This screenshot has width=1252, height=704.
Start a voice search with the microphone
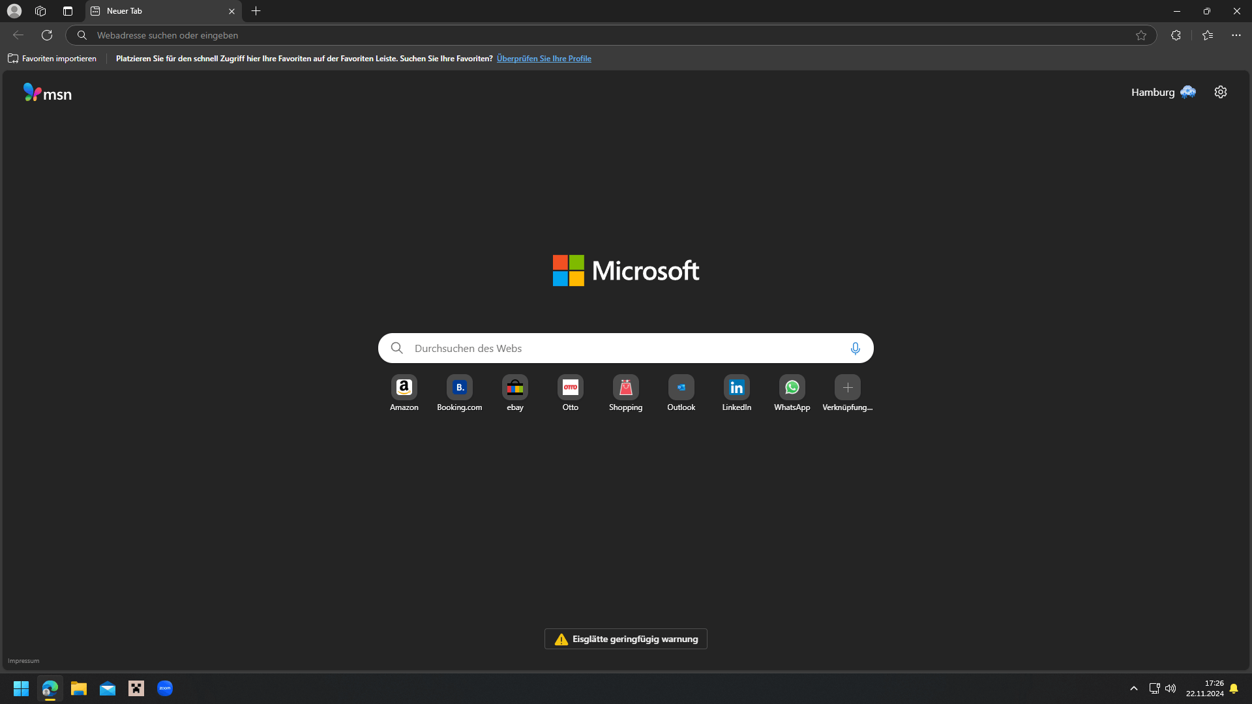855,348
